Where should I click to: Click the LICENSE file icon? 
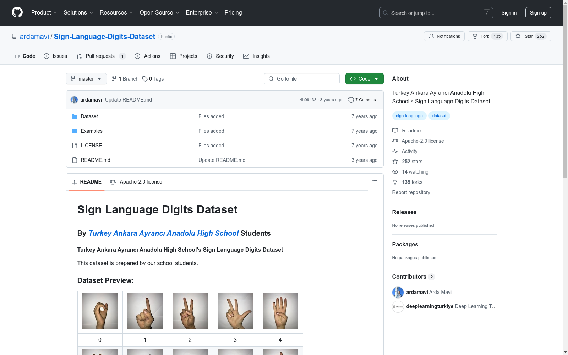click(x=75, y=146)
